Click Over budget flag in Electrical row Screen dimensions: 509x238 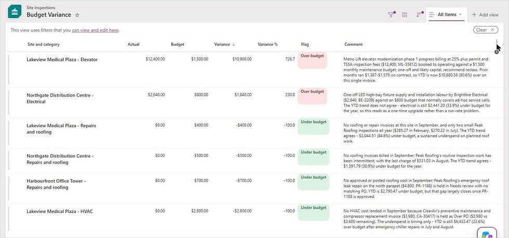click(312, 96)
